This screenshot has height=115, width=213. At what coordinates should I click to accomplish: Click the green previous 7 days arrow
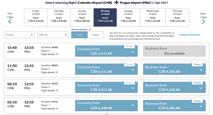(x=10, y=21)
